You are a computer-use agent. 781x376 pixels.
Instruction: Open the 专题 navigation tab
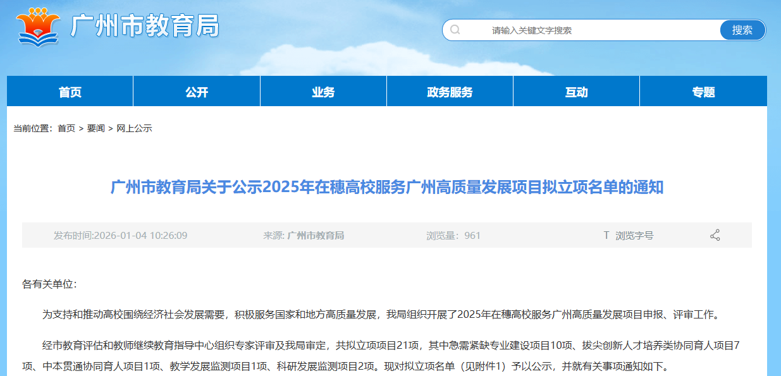pos(703,92)
